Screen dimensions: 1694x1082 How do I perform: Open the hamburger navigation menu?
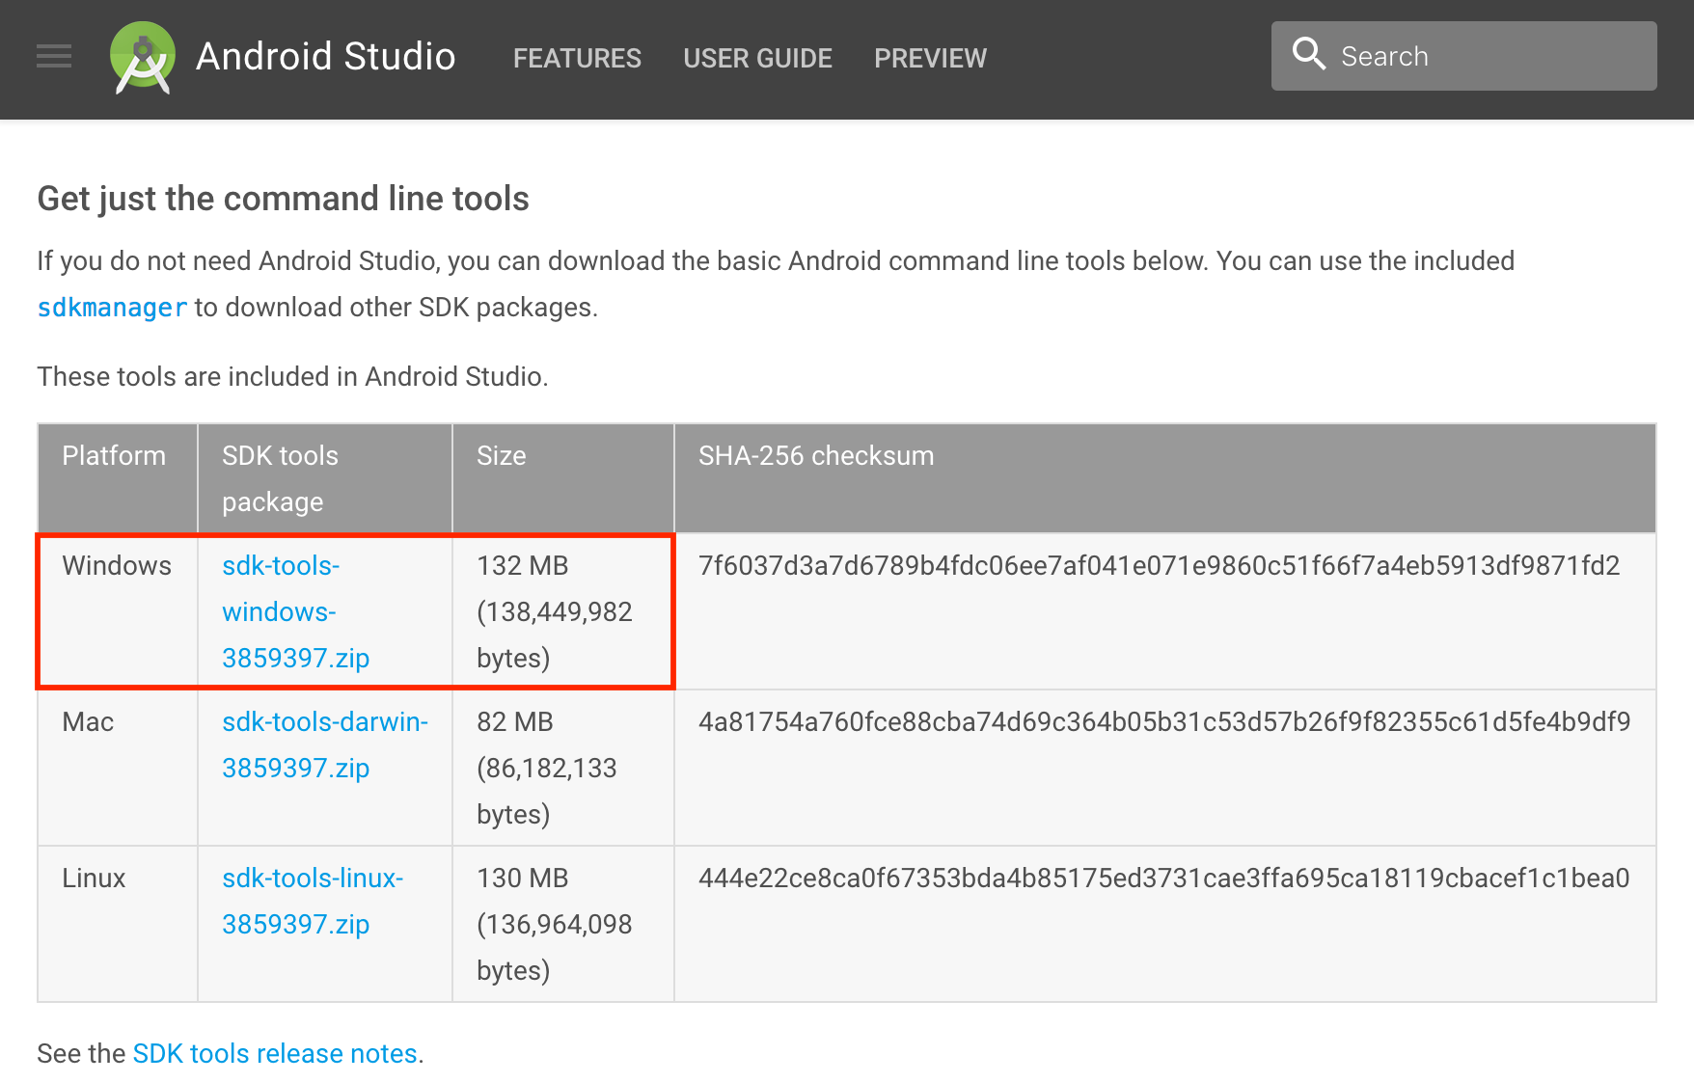[53, 58]
